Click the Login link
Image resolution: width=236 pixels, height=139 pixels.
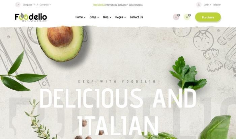click(206, 5)
